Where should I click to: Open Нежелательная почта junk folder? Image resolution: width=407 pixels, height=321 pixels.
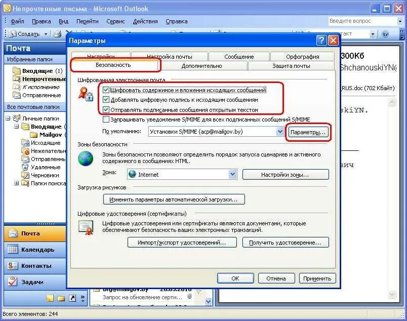click(x=48, y=151)
